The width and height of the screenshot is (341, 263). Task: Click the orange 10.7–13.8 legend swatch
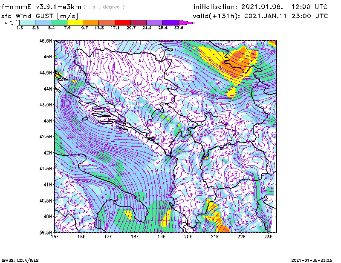(91, 23)
